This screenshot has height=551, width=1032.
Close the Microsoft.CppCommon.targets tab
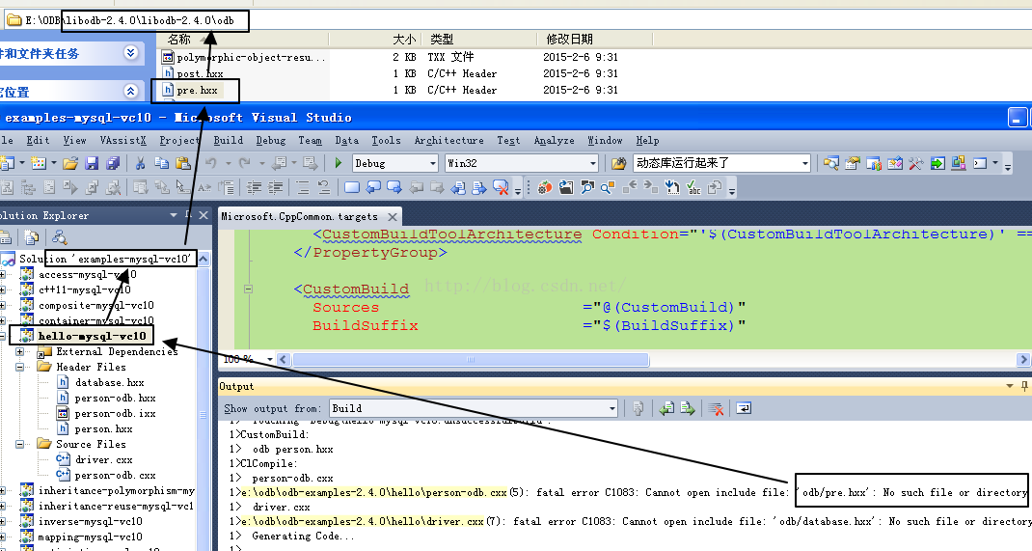[393, 216]
